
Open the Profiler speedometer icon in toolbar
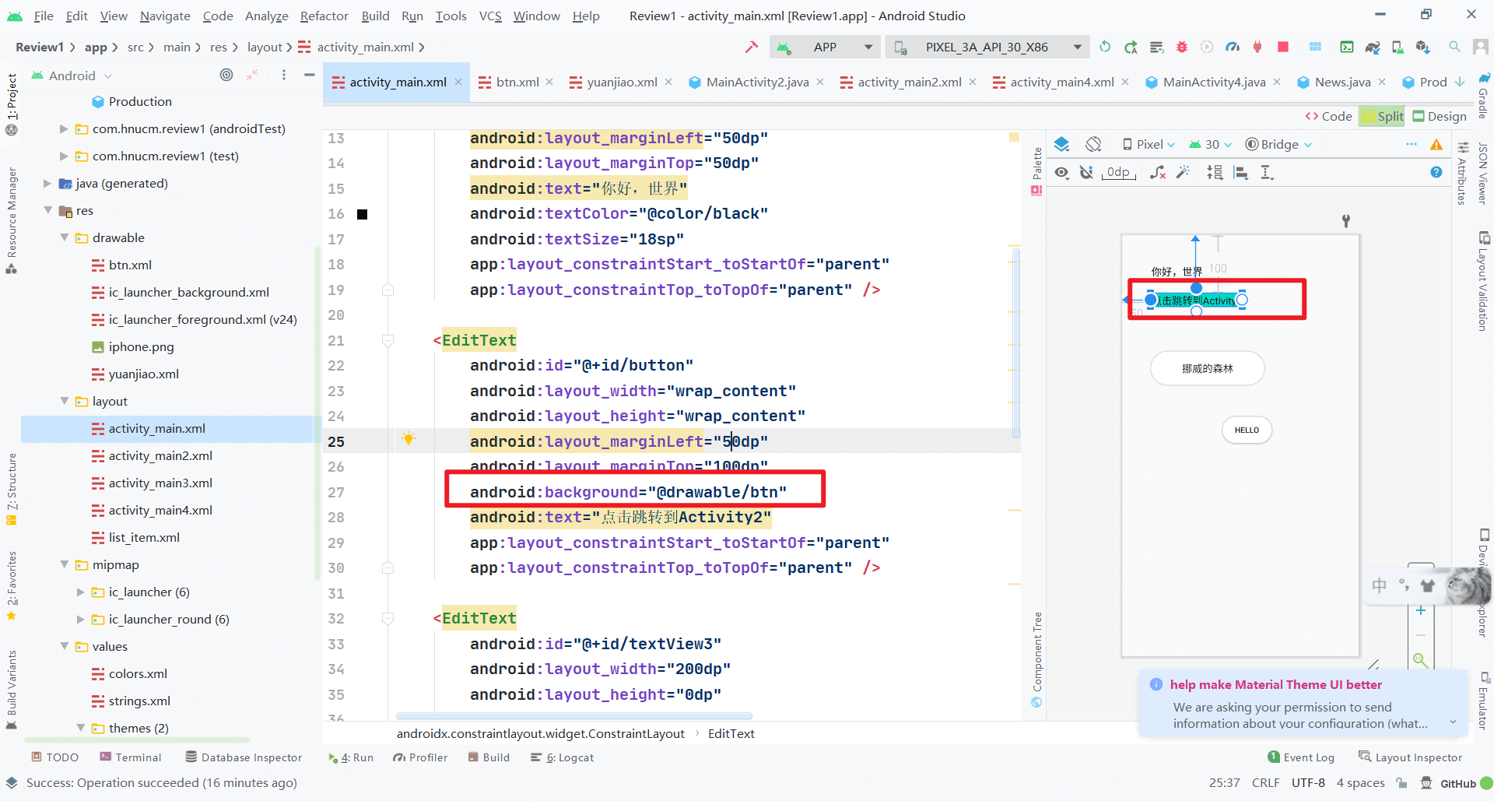click(1232, 47)
